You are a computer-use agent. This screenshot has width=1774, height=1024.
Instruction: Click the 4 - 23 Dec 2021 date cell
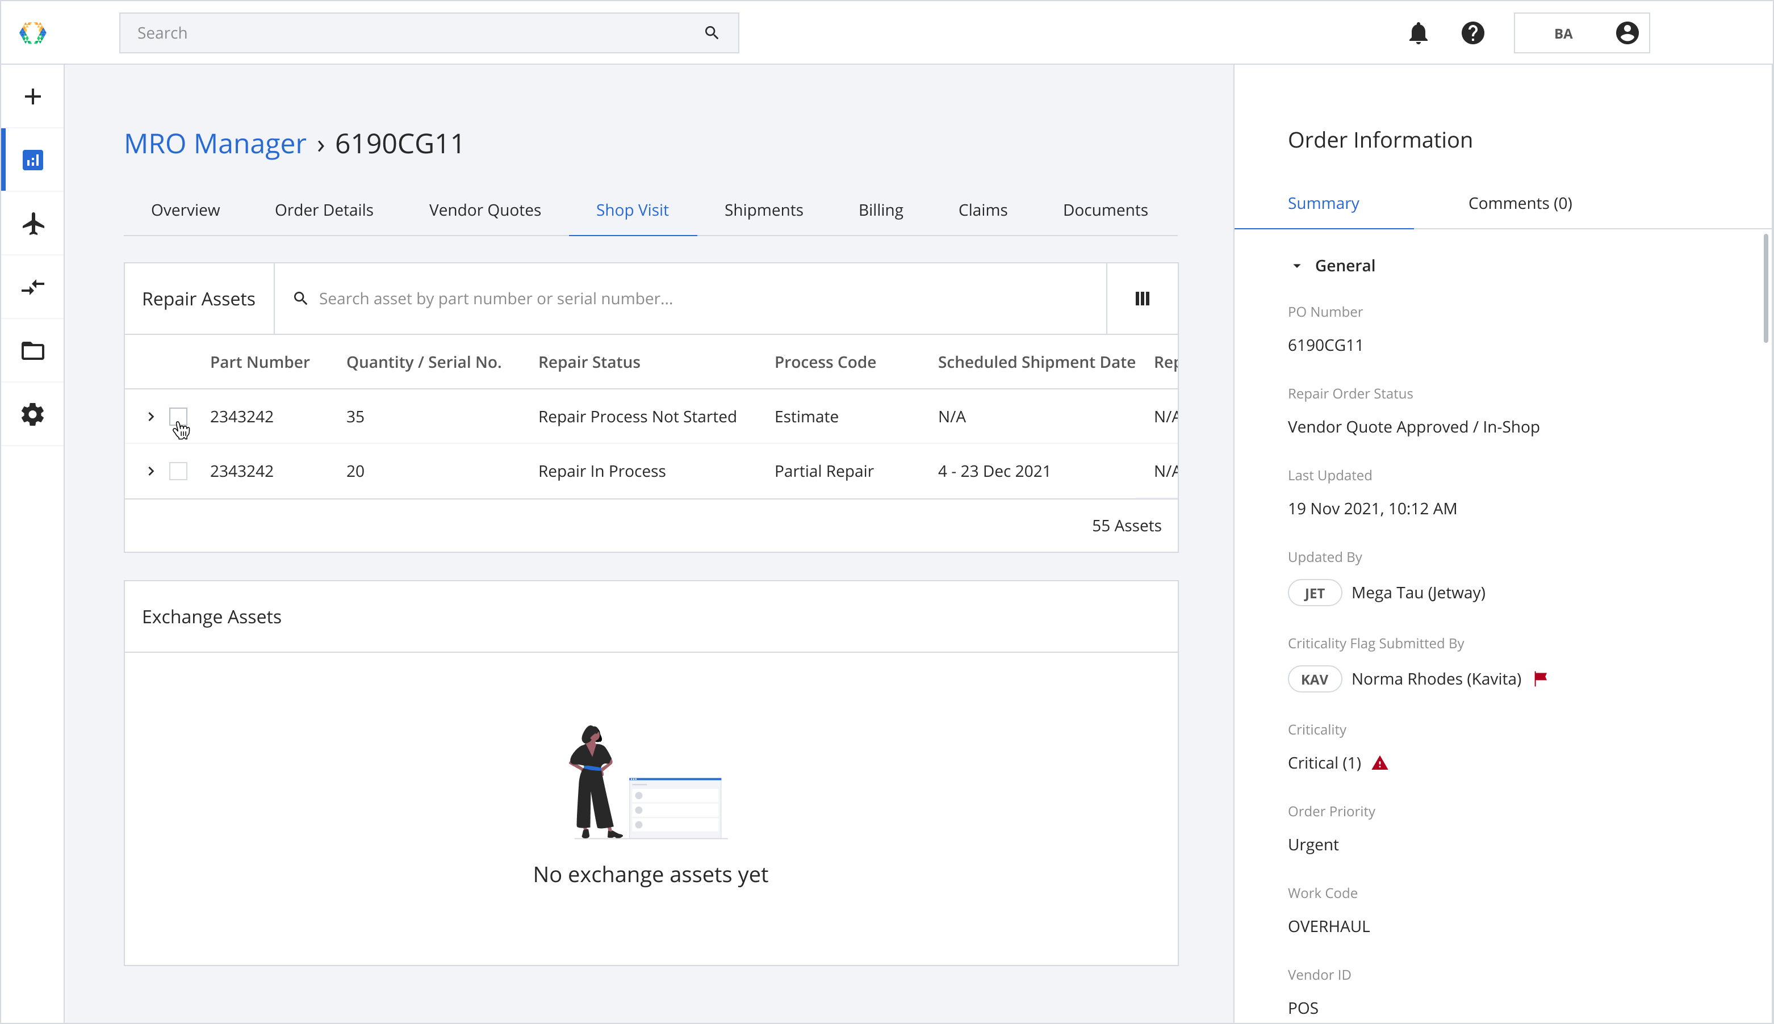click(x=993, y=471)
